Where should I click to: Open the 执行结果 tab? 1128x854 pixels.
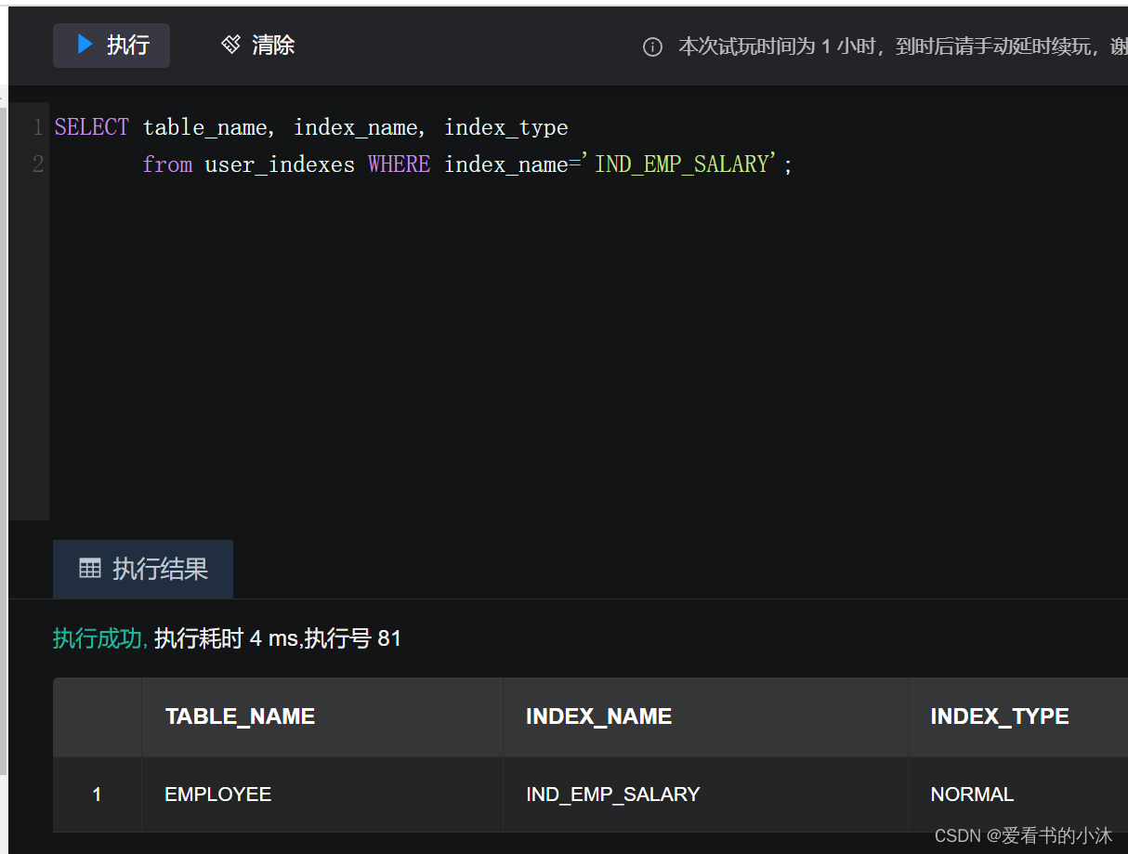[143, 569]
